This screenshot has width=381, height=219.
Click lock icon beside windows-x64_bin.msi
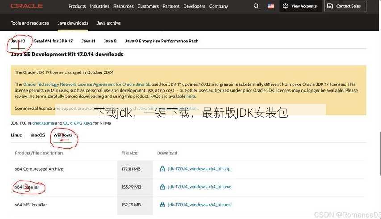click(163, 204)
